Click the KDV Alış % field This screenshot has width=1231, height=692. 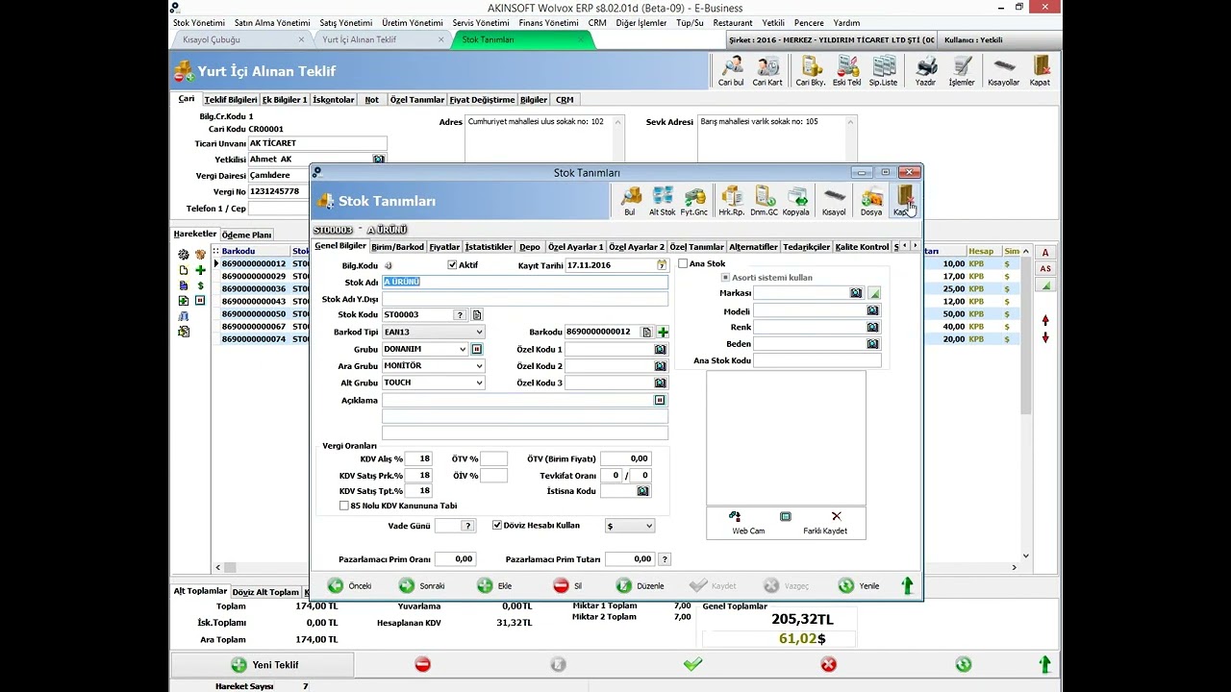tap(417, 458)
